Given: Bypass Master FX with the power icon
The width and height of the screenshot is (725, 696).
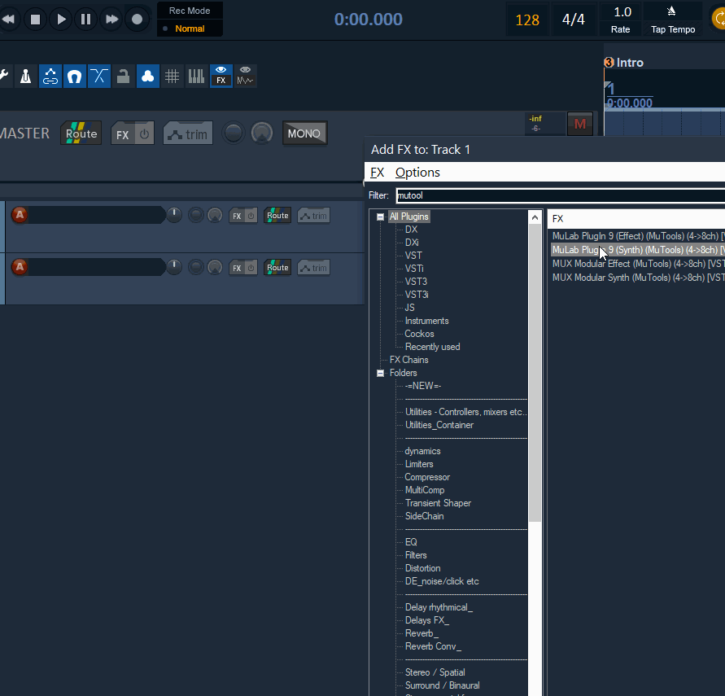Looking at the screenshot, I should pos(144,134).
